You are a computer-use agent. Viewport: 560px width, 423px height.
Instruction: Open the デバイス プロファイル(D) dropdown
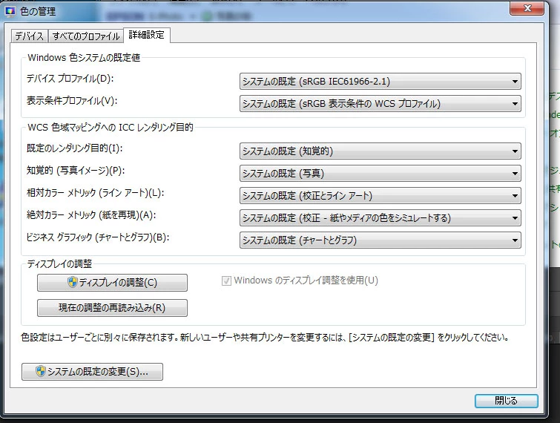[380, 82]
